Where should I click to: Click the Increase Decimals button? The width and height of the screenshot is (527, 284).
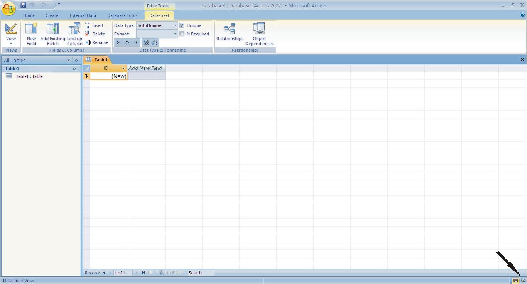tap(146, 42)
